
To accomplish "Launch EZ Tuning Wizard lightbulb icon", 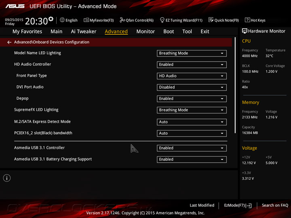I will coord(162,20).
